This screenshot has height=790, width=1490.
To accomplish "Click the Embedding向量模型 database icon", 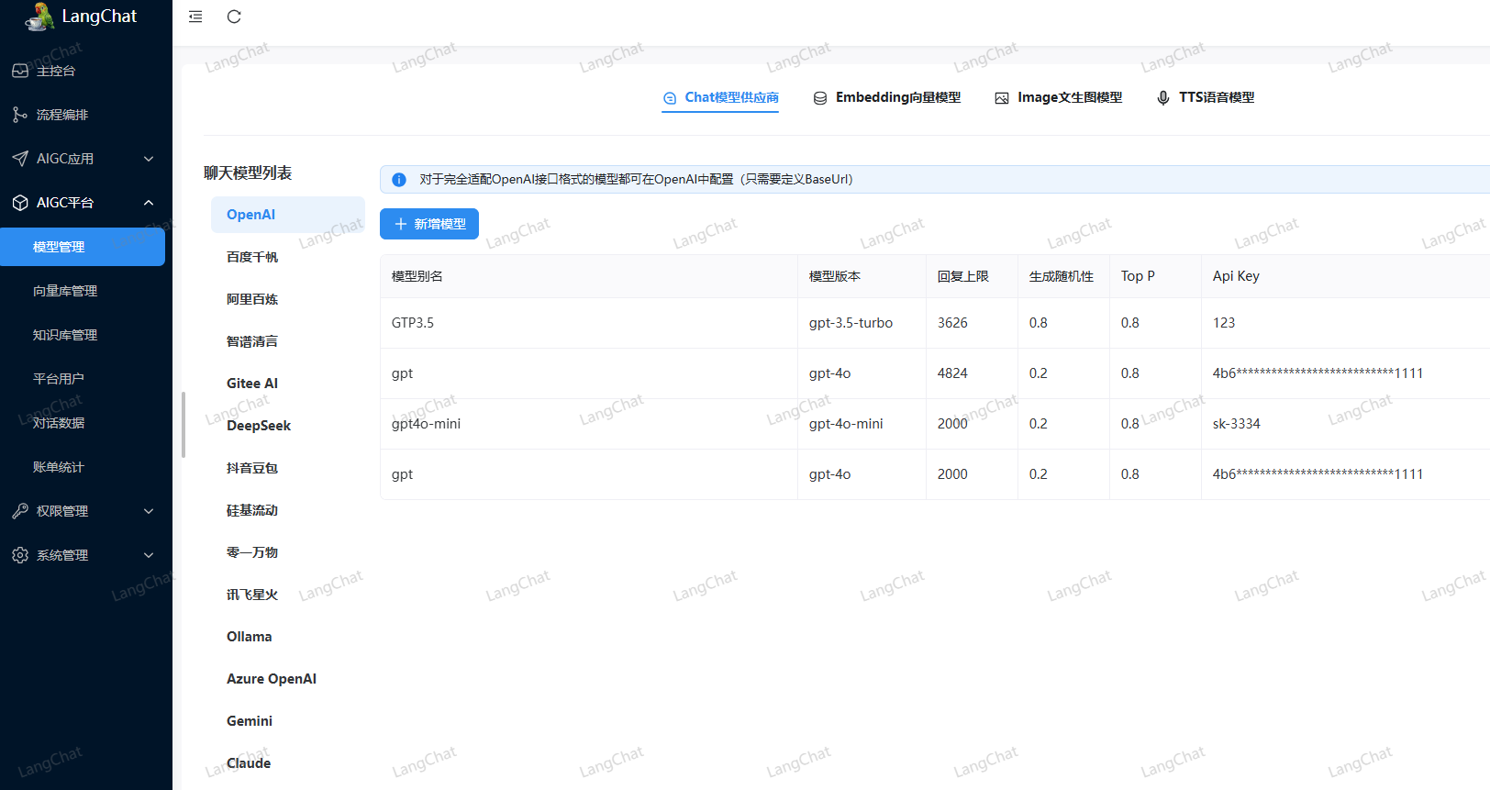I will pyautogui.click(x=820, y=98).
